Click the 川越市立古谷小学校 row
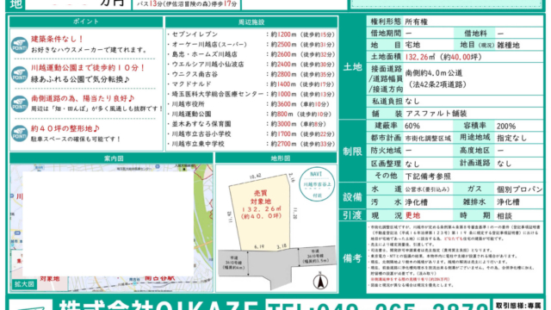This screenshot has height=310, width=551. (251, 134)
